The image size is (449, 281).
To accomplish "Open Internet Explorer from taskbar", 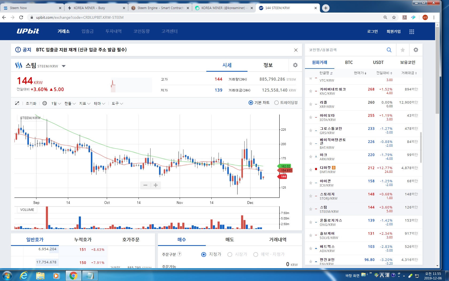I will [24, 275].
